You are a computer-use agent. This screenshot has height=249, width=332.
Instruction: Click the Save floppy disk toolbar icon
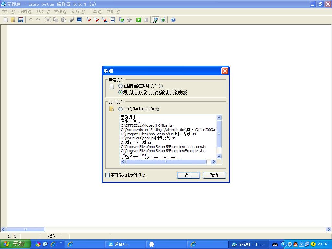point(21,20)
